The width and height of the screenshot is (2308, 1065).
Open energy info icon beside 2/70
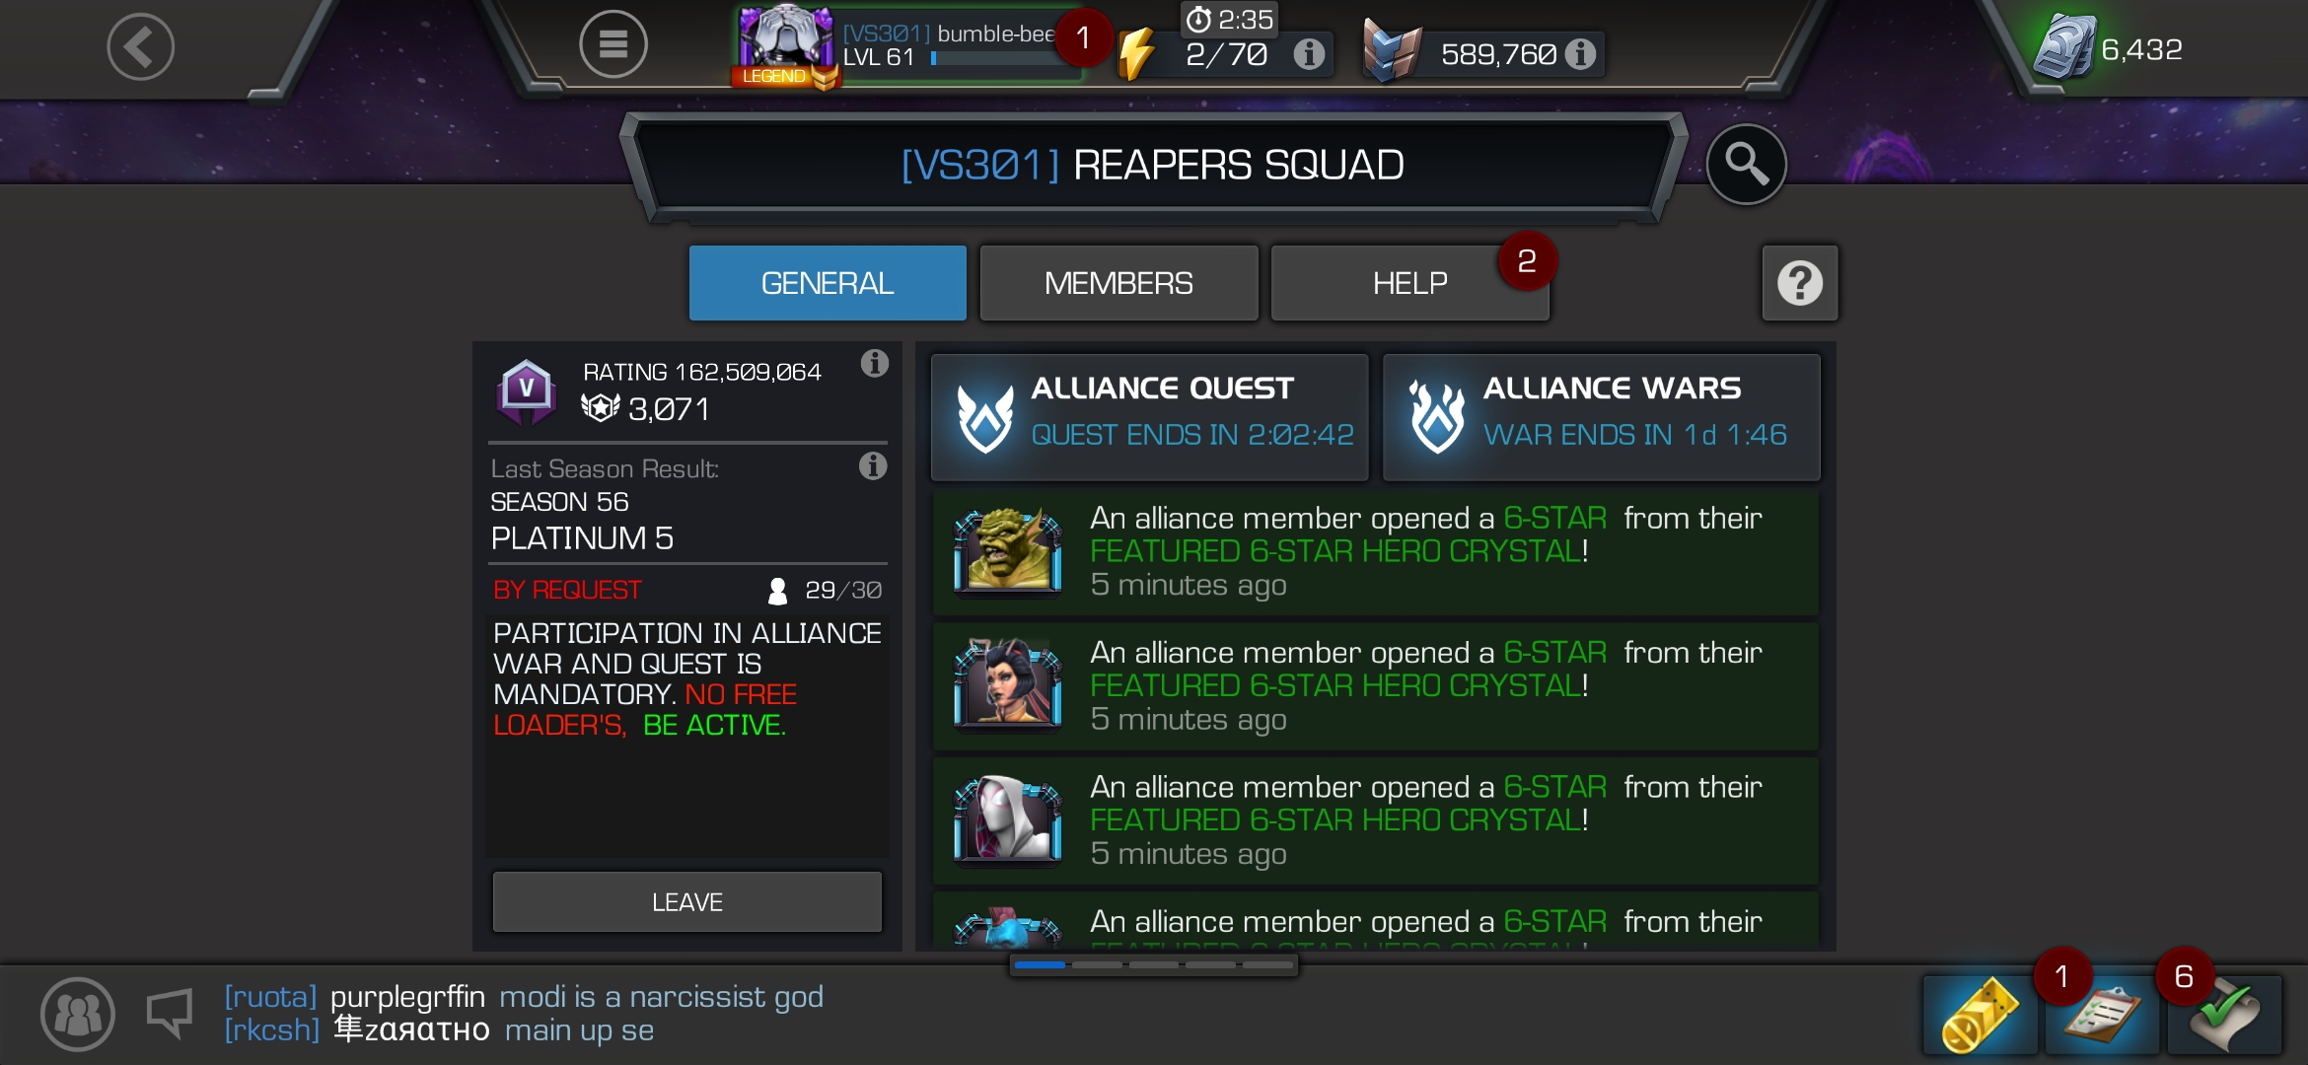click(x=1309, y=54)
